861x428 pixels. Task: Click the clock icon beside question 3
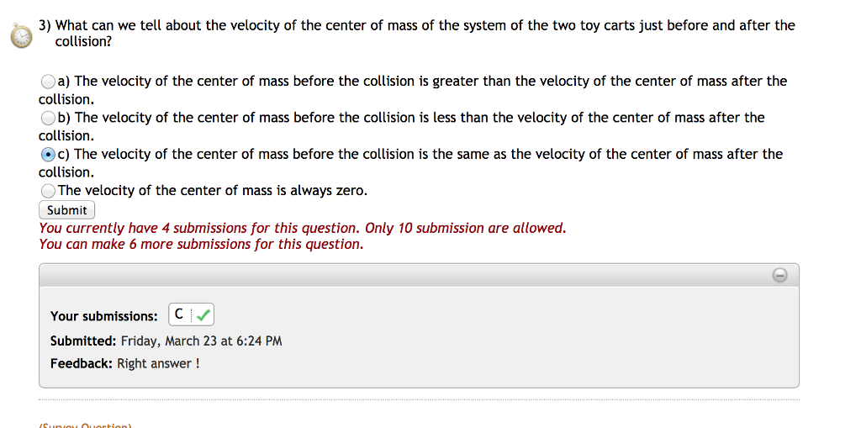tap(21, 36)
